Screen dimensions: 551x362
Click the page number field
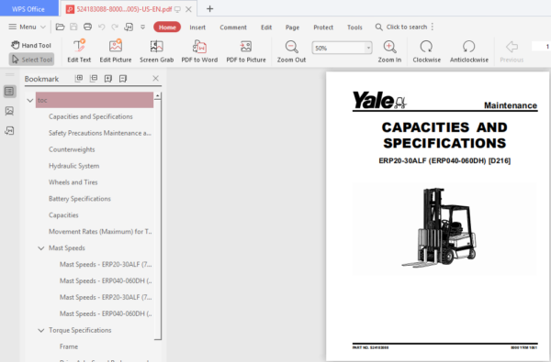point(541,47)
